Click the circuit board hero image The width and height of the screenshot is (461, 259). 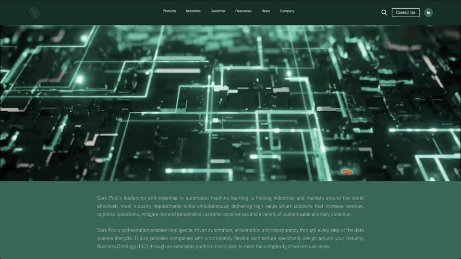coord(230,103)
